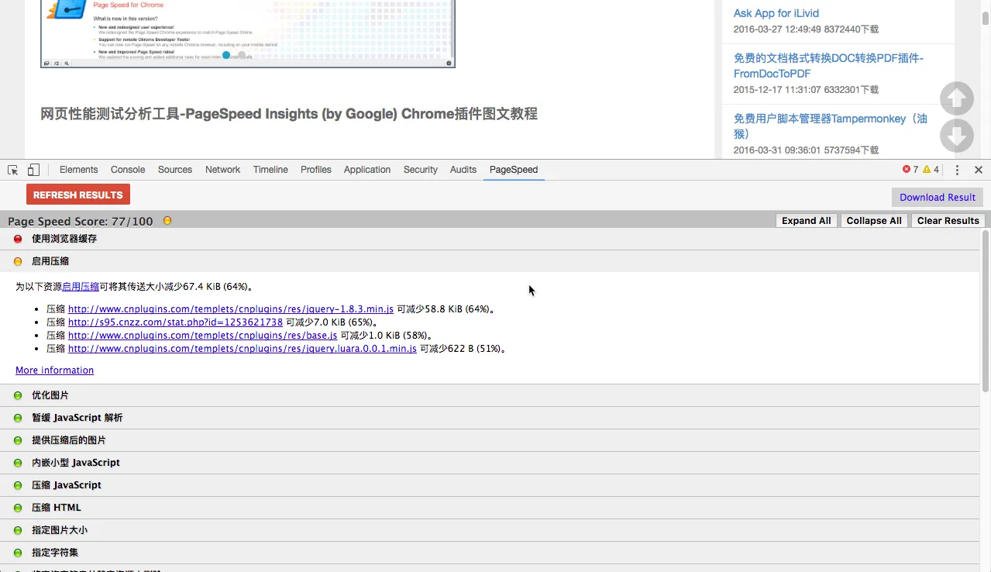Click the Download Result button
Image resolution: width=991 pixels, height=572 pixels.
pyautogui.click(x=937, y=198)
